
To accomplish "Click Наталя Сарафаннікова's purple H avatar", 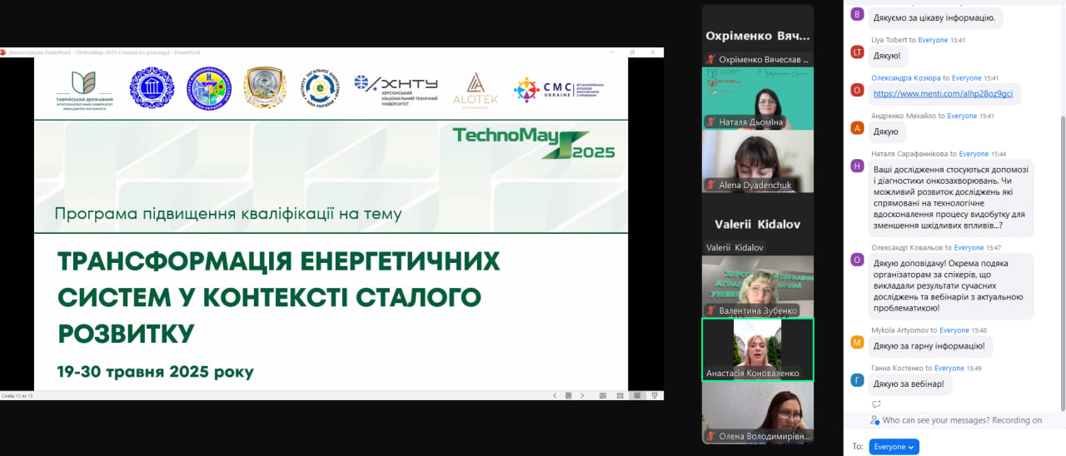I will click(x=858, y=166).
